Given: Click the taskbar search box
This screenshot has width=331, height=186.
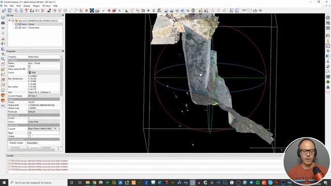Looking at the screenshot, I should [x=38, y=182].
